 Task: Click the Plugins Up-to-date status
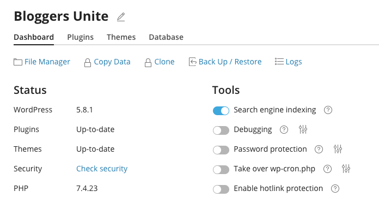[95, 129]
